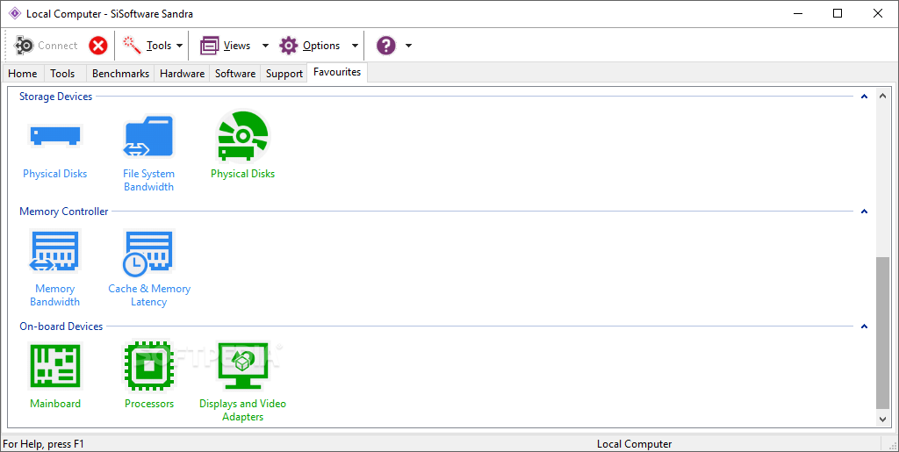
Task: Launch Cache & Memory Latency icon
Action: coord(148,252)
